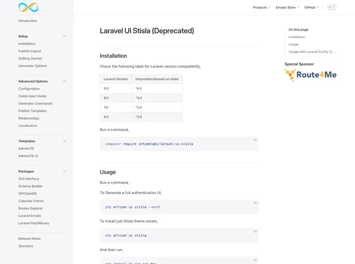The height and width of the screenshot is (264, 355).
Task: Jump to Usage in On this page
Action: pyautogui.click(x=294, y=44)
